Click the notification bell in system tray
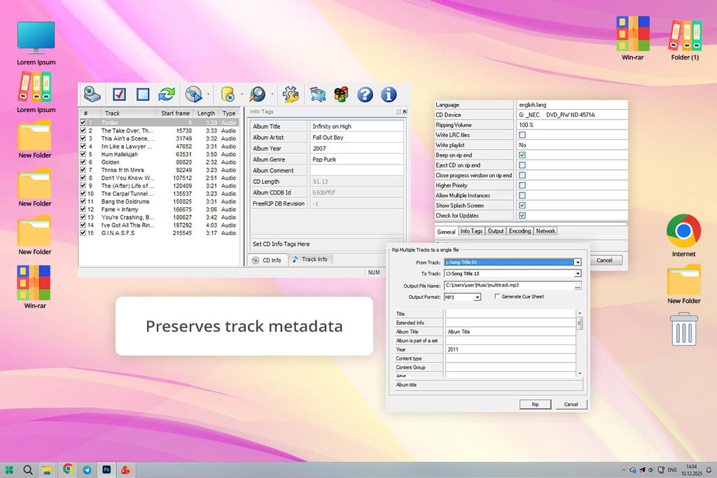Image resolution: width=717 pixels, height=478 pixels. point(709,470)
